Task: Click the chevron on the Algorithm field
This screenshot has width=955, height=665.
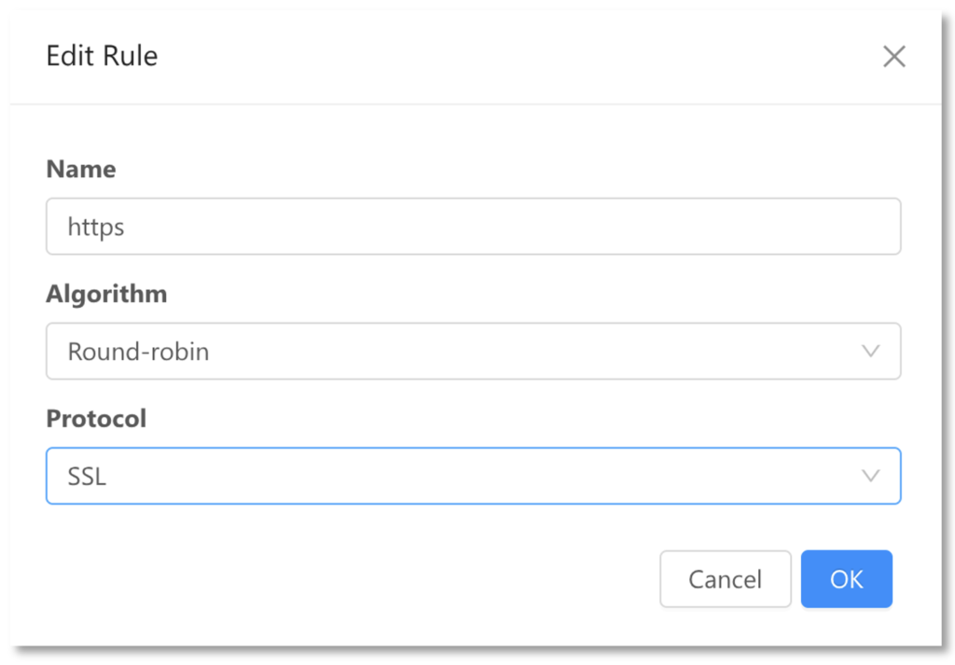Action: [871, 351]
